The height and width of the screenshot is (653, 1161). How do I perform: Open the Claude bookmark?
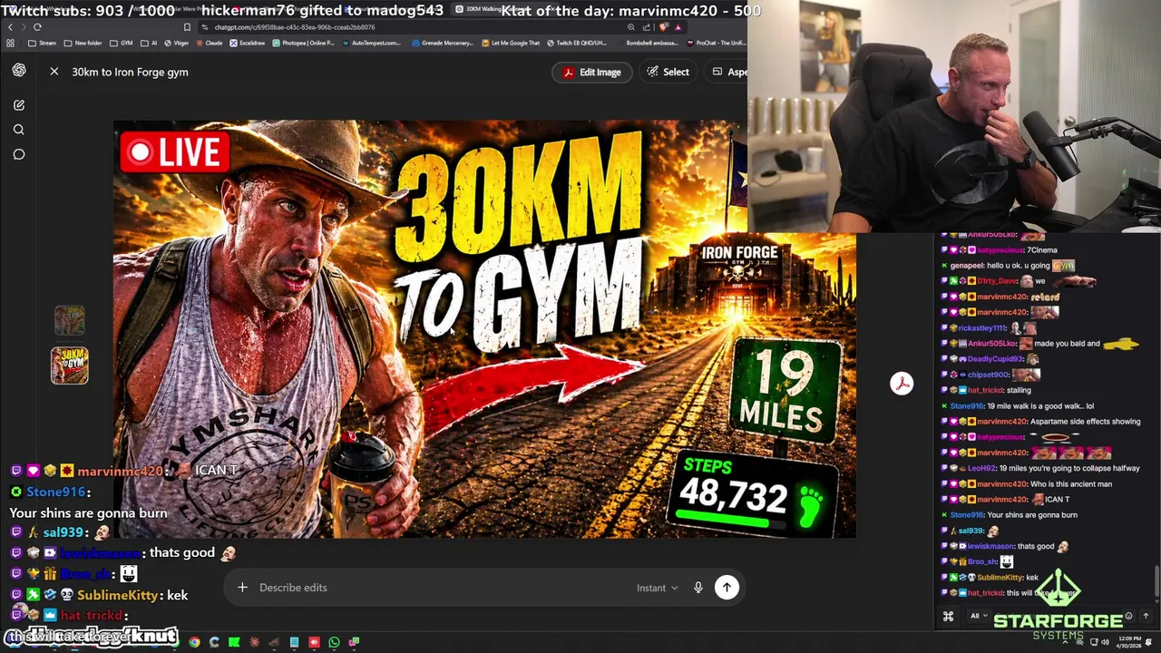tap(210, 43)
